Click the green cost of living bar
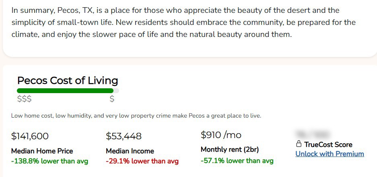This screenshot has width=377, height=177. pos(65,91)
